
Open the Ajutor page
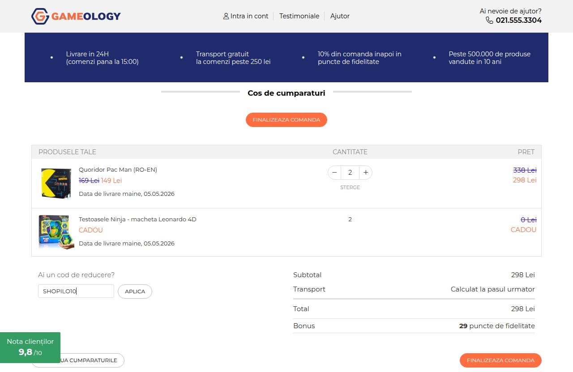340,16
